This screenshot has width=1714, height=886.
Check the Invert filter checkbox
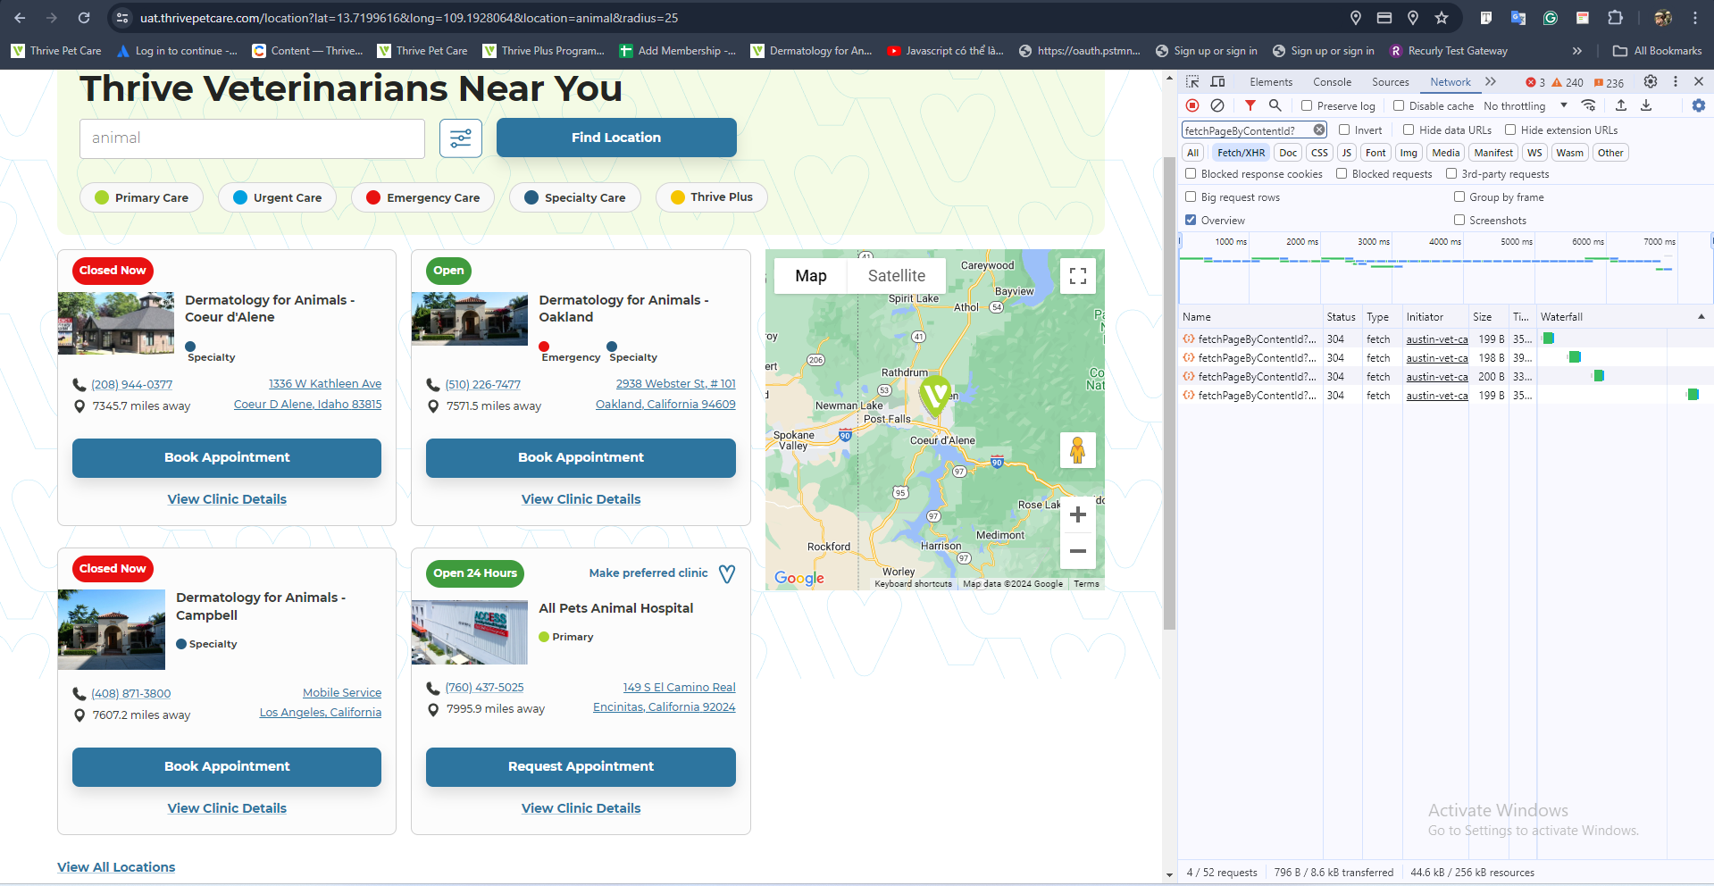tap(1344, 130)
